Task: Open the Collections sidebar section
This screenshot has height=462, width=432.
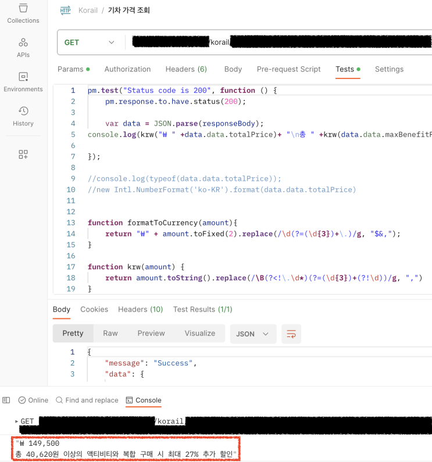Action: [23, 13]
